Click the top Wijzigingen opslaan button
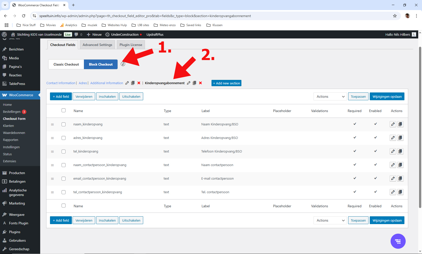Image resolution: width=422 pixels, height=254 pixels. (387, 97)
